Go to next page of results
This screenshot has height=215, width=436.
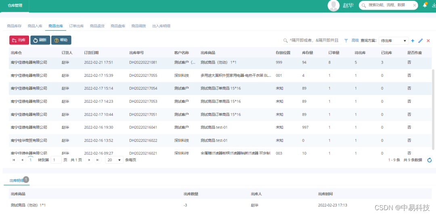[89, 160]
